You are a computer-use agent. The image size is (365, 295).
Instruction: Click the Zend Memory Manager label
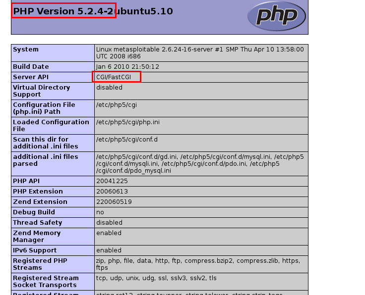tap(37, 236)
